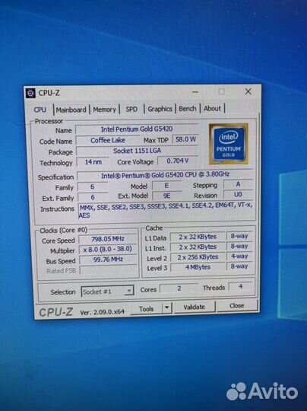Click the Family value 6
The height and width of the screenshot is (411, 307).
point(93,187)
